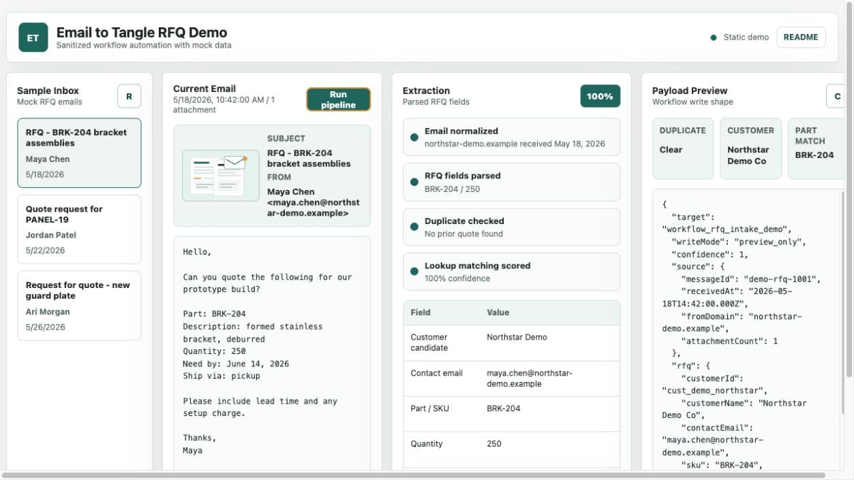This screenshot has width=854, height=480.
Task: Click the Email normalized status dot
Action: 414,138
